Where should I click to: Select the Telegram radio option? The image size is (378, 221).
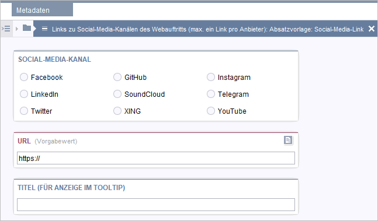pos(211,94)
